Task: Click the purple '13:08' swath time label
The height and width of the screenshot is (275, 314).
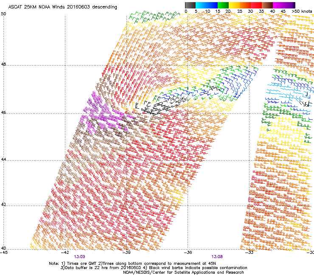Action: pyautogui.click(x=217, y=257)
